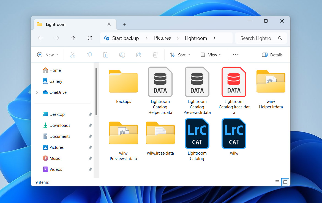This screenshot has height=203, width=322.
Task: Go back with the left arrow
Action: (x=40, y=38)
